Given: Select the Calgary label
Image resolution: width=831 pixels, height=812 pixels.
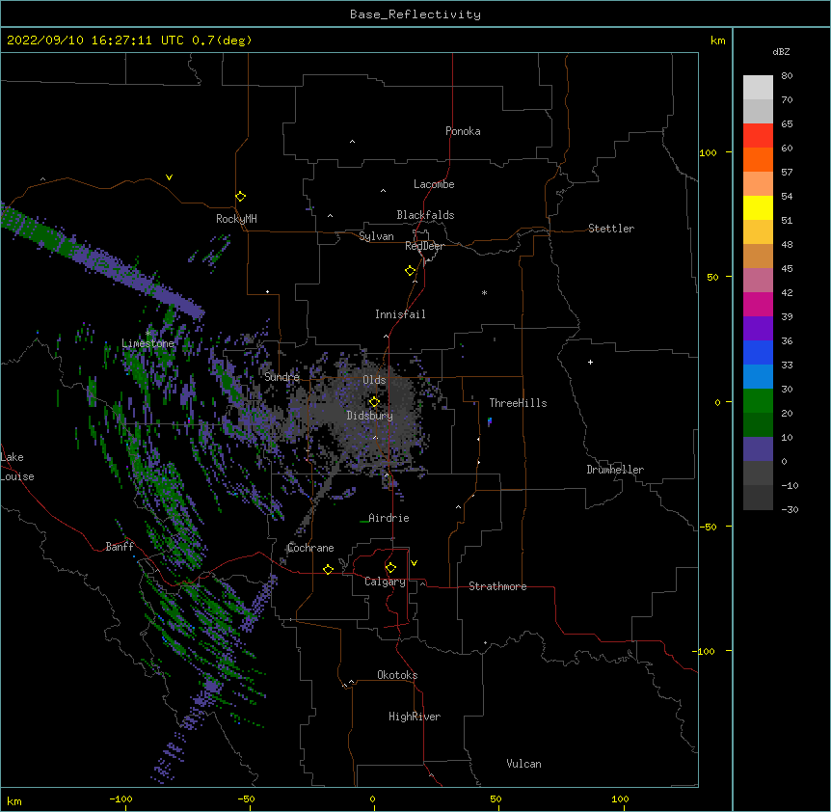Looking at the screenshot, I should [x=385, y=582].
